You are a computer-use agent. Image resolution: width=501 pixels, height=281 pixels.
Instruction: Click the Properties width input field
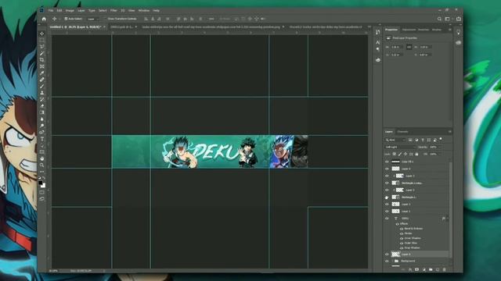(397, 47)
